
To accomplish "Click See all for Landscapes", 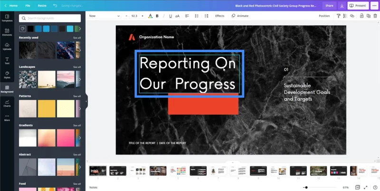I will [x=77, y=67].
